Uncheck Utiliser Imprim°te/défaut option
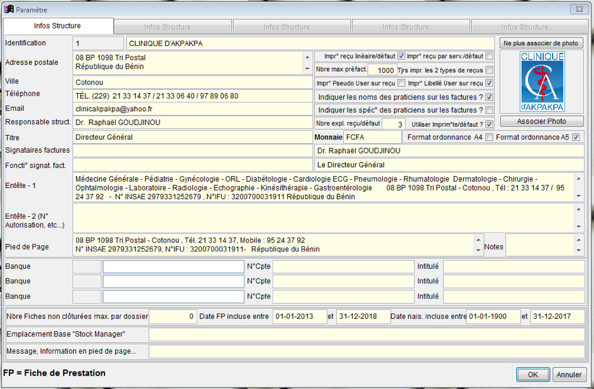Viewport: 594px width, 389px height. [489, 124]
